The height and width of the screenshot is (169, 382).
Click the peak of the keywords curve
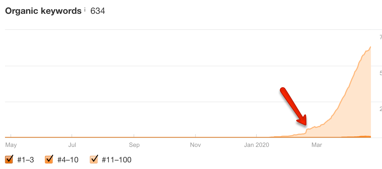coord(370,47)
